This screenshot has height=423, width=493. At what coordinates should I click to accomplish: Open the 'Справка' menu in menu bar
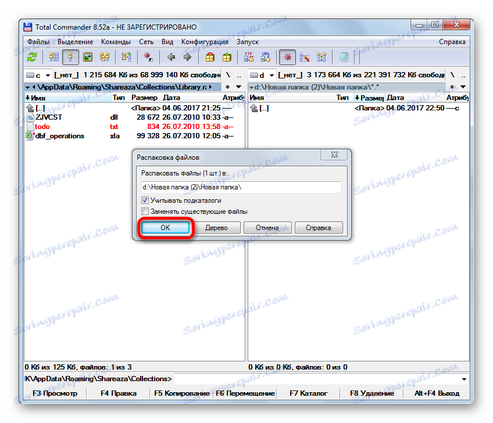coord(452,42)
